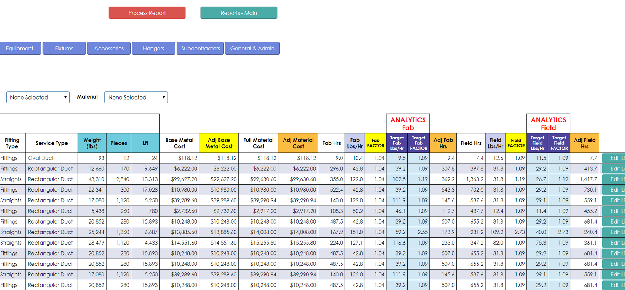Select the Adj Material Cost column header
The height and width of the screenshot is (290, 625).
[x=298, y=143]
